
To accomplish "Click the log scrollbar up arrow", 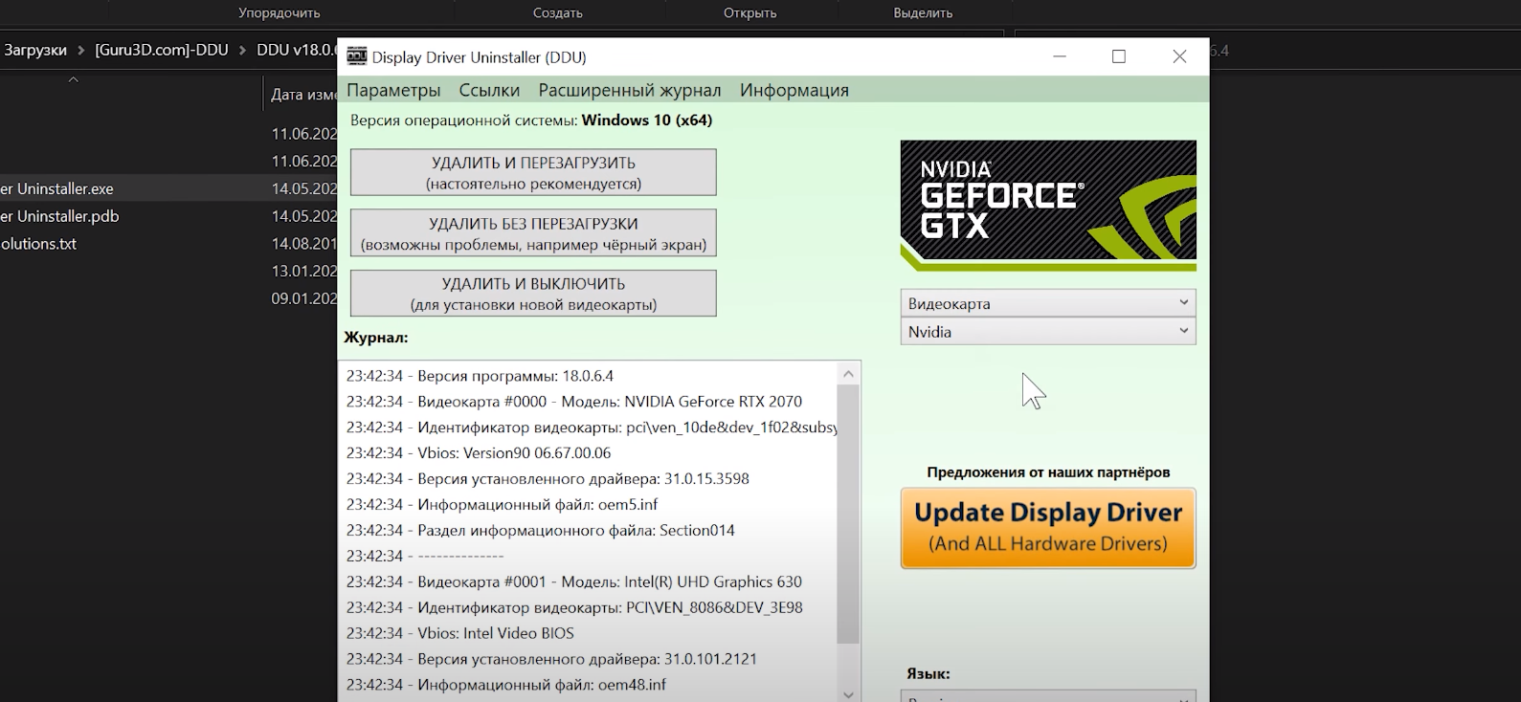I will (x=848, y=373).
